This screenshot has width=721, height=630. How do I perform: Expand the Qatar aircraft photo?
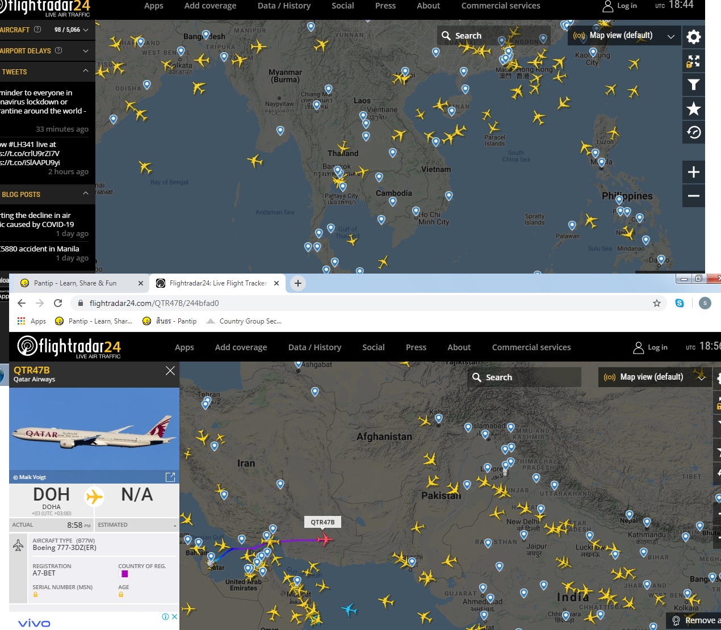click(170, 477)
